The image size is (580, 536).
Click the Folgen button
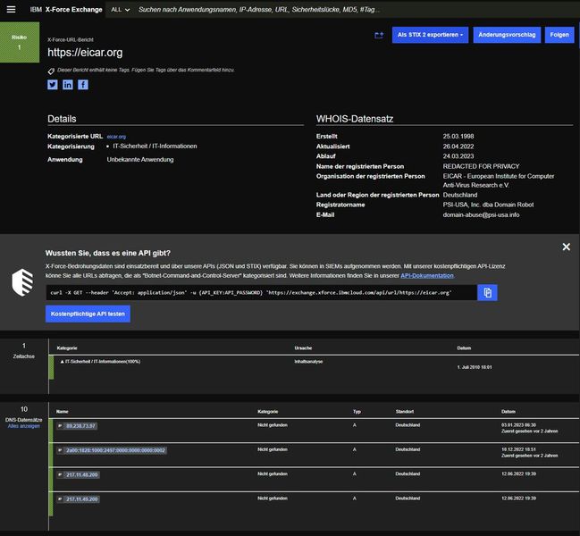[559, 35]
